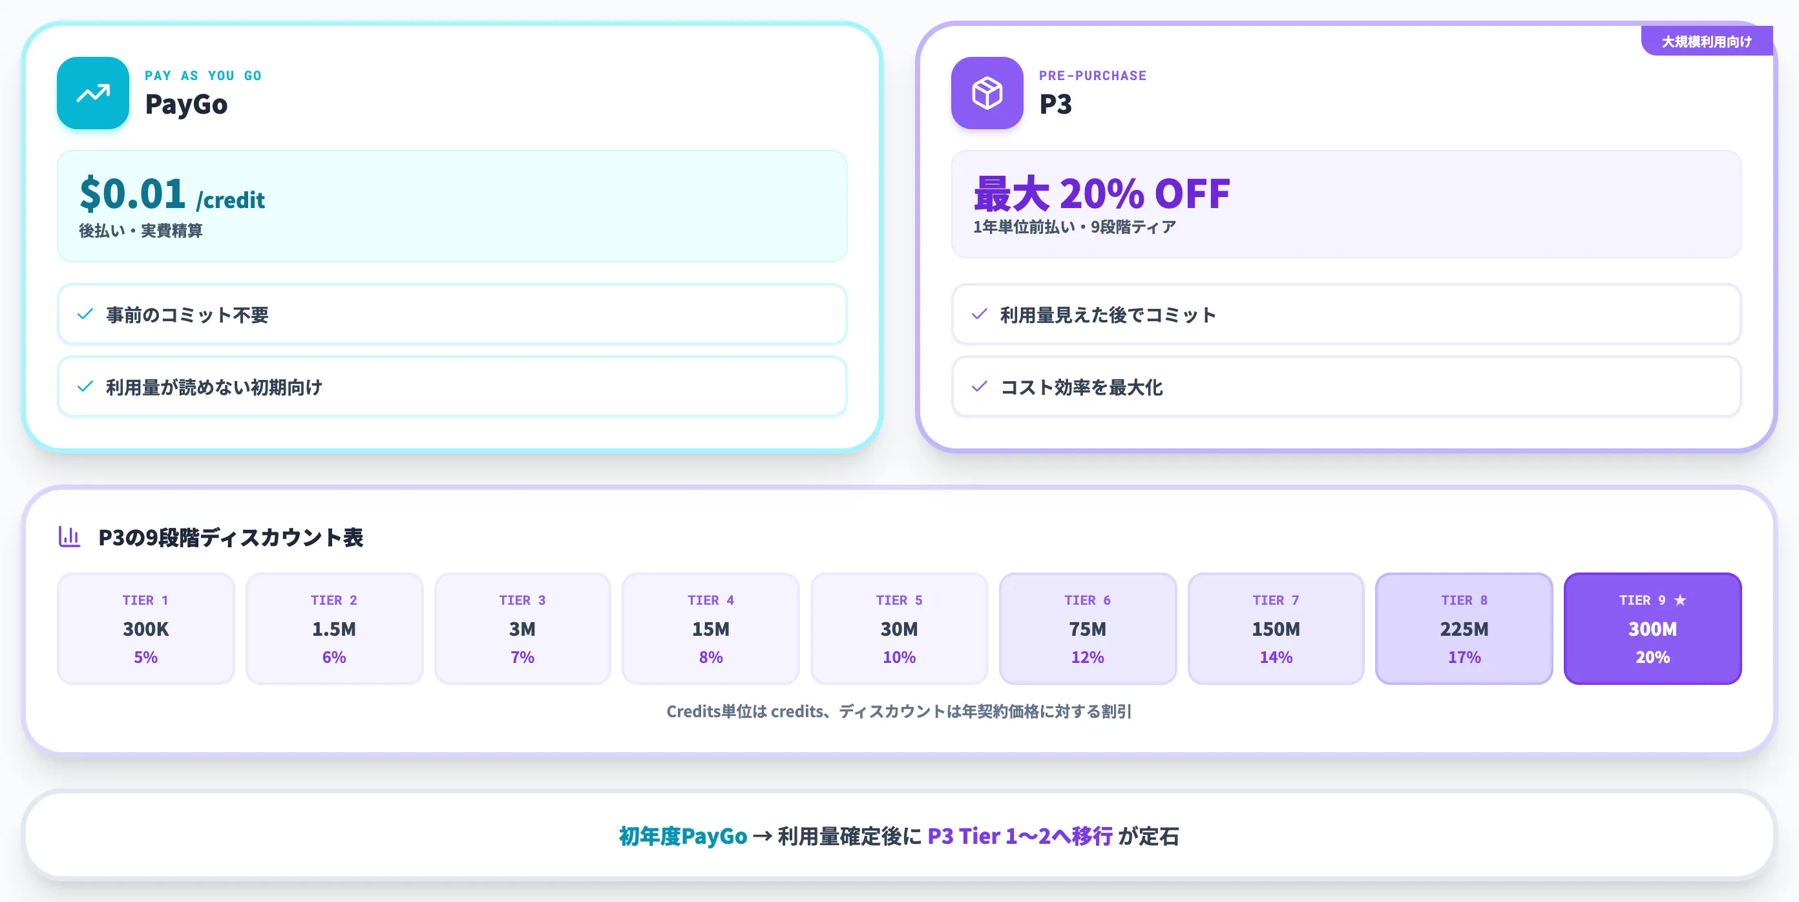Click the PAY AS YOU GO label
The height and width of the screenshot is (902, 1799).
203,76
